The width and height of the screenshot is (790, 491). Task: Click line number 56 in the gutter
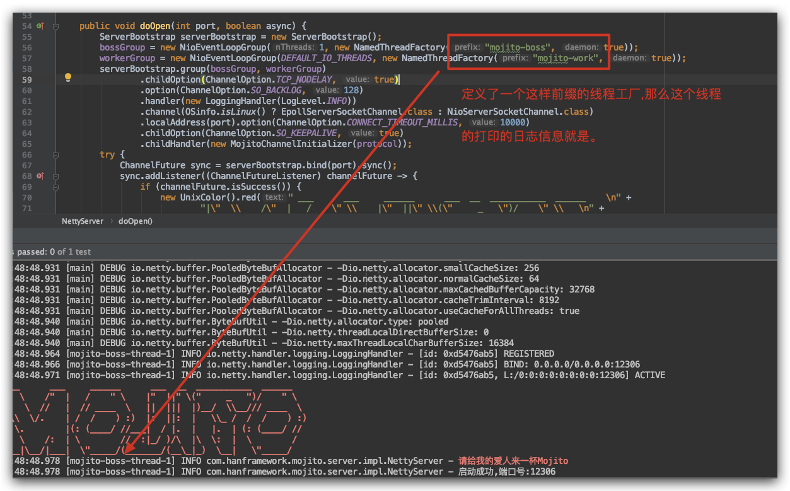(x=26, y=47)
